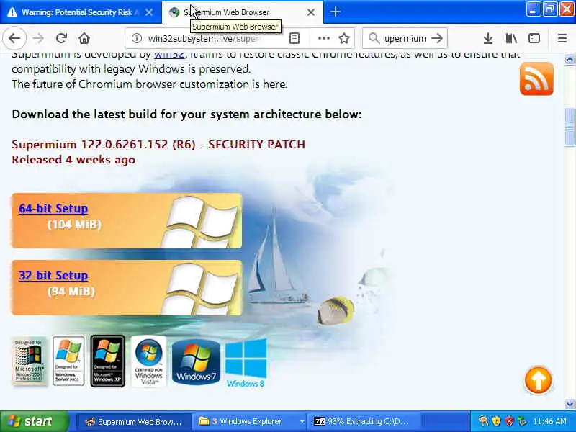Click the Windows 8 logo

[x=246, y=363]
